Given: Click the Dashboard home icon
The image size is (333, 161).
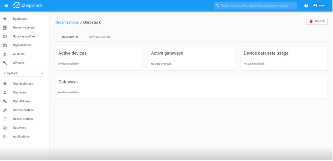Looking at the screenshot, I should (x=5, y=19).
